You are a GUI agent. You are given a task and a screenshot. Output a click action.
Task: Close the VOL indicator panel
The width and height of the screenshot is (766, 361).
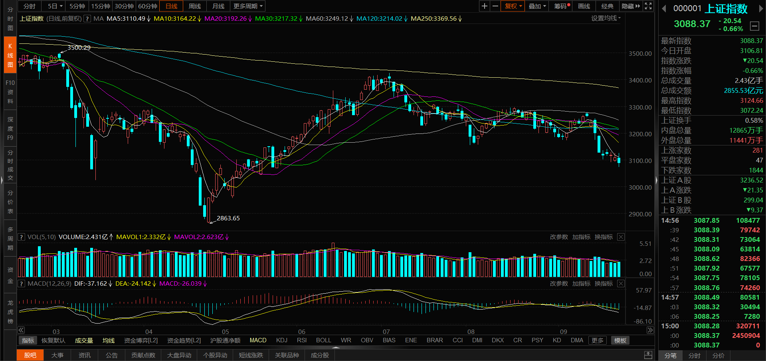(621, 237)
